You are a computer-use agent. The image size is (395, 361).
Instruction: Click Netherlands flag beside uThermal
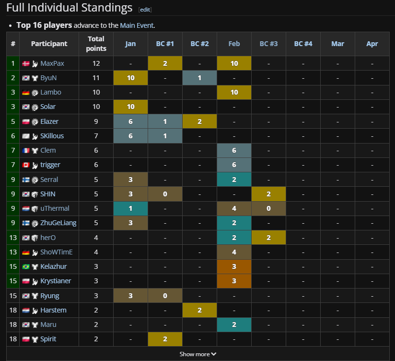pyautogui.click(x=26, y=208)
